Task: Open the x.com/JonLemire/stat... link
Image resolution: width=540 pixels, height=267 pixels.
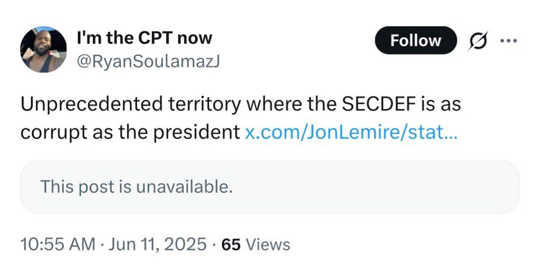Action: tap(351, 132)
